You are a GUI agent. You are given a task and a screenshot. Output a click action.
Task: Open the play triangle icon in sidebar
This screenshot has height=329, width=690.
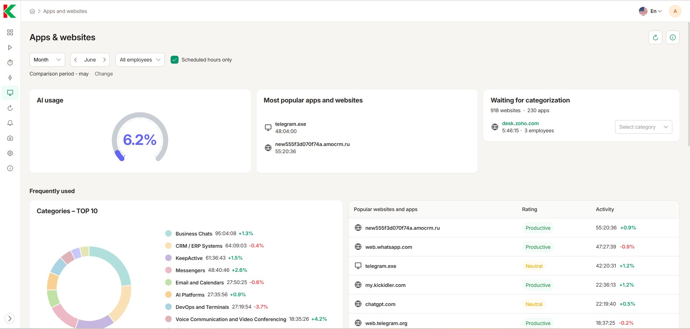[10, 47]
